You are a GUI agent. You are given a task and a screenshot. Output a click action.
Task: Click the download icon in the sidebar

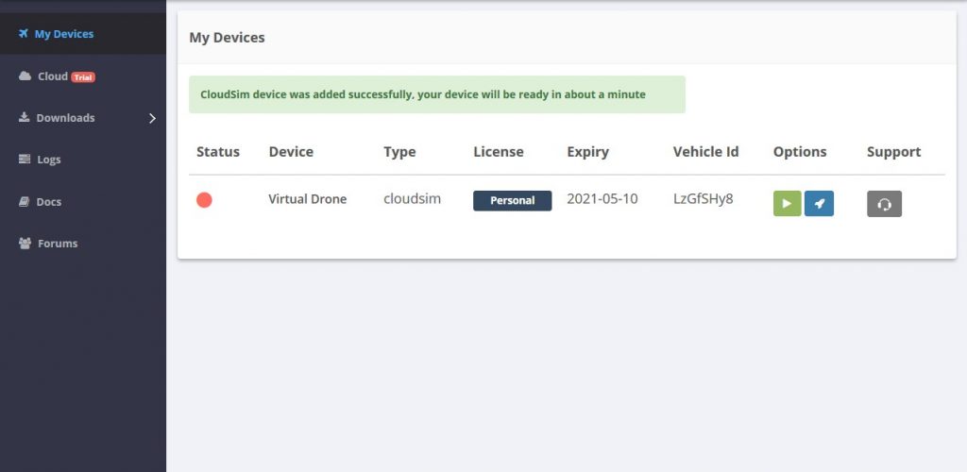pyautogui.click(x=25, y=118)
